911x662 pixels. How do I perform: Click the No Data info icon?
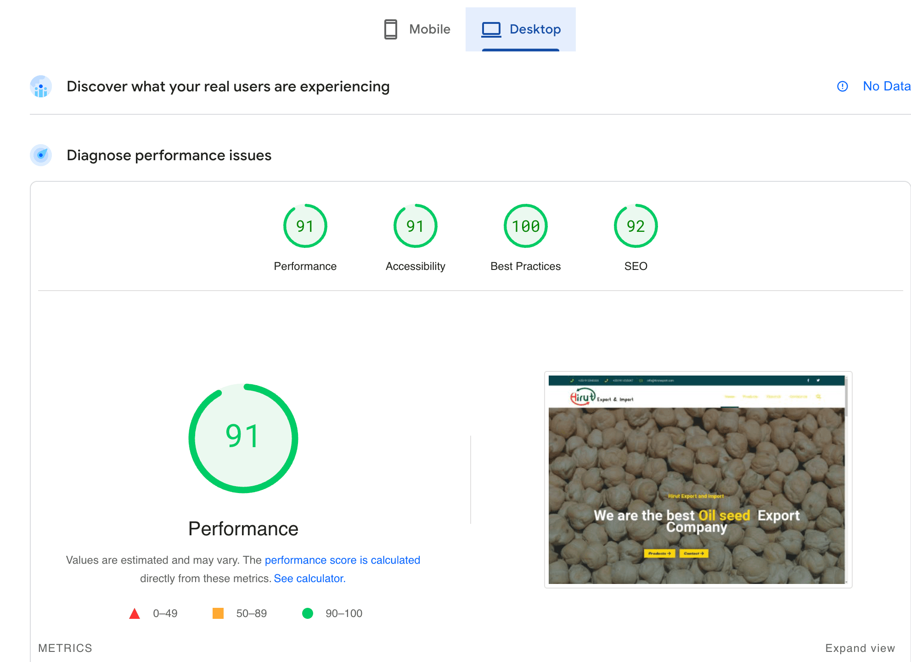pos(843,86)
